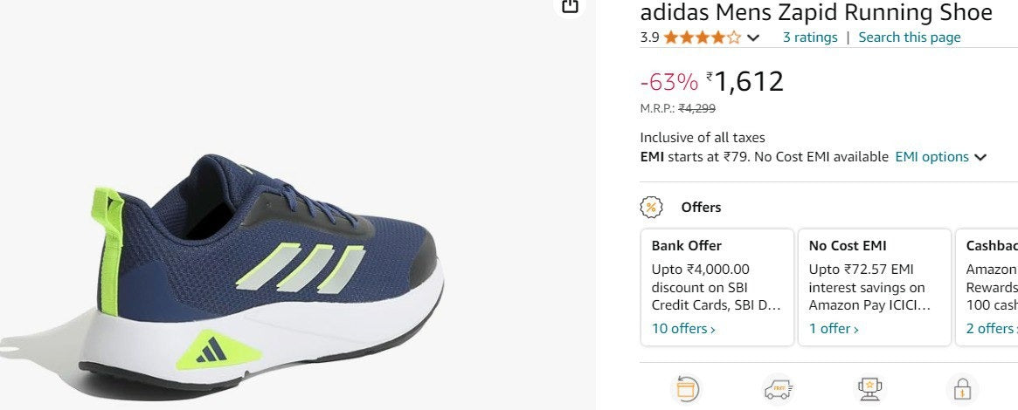Click the free delivery truck icon
Viewport: 1018px width, 410px height.
click(778, 388)
